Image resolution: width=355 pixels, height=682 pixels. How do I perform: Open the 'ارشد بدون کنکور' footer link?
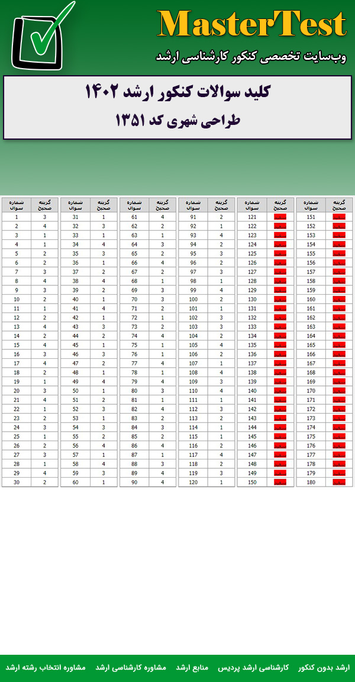click(324, 667)
